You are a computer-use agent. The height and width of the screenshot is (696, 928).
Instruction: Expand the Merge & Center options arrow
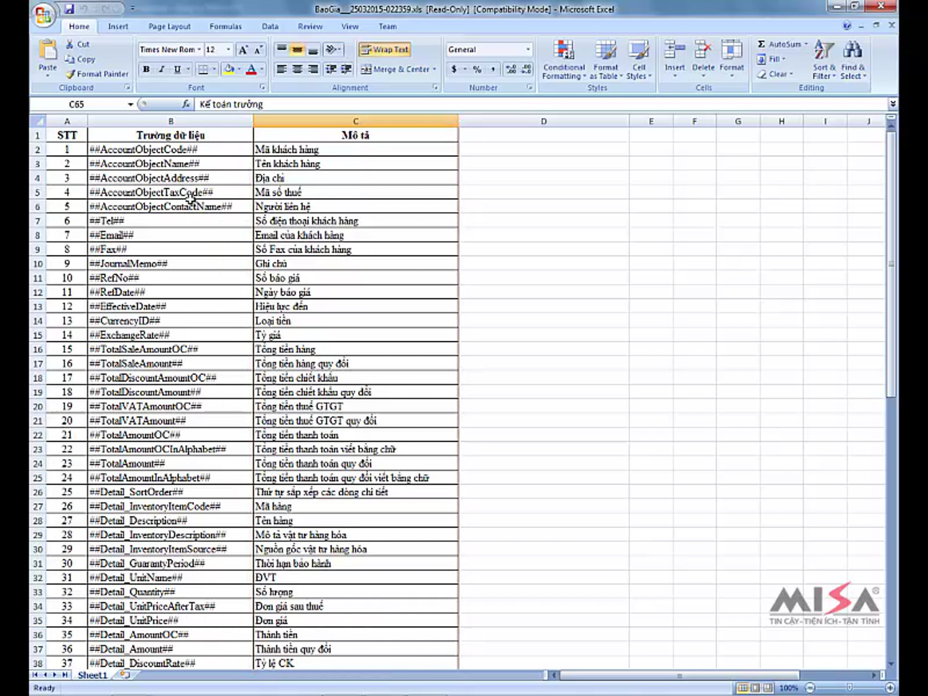click(434, 69)
